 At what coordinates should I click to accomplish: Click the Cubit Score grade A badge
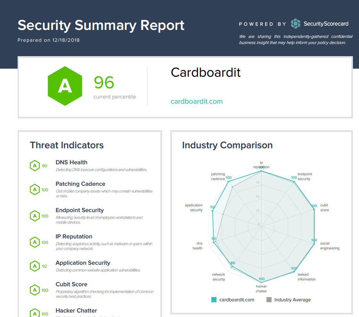tap(35, 290)
